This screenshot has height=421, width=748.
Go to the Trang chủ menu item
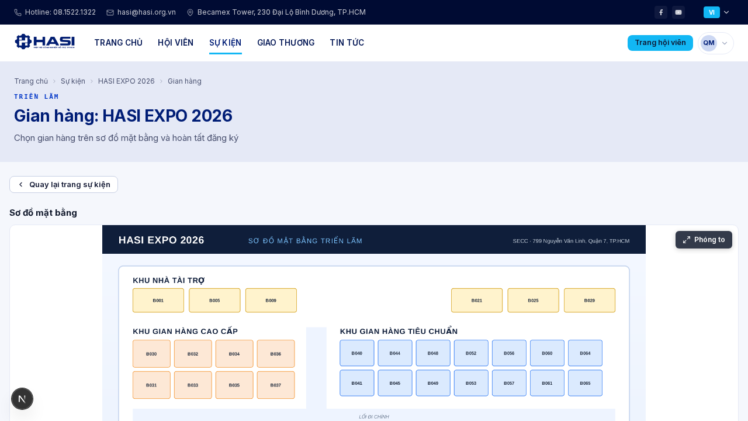click(x=118, y=43)
